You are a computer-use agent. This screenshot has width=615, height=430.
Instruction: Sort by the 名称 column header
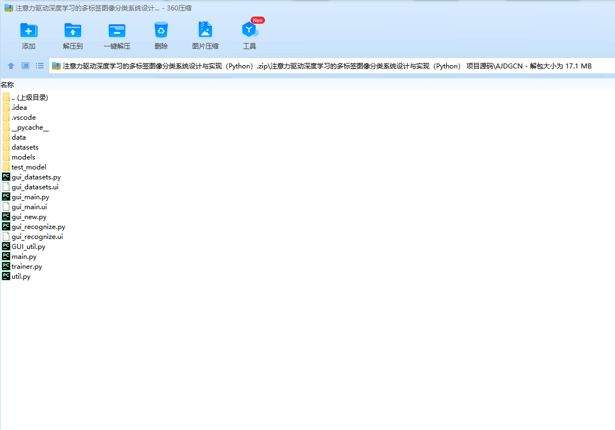7,85
